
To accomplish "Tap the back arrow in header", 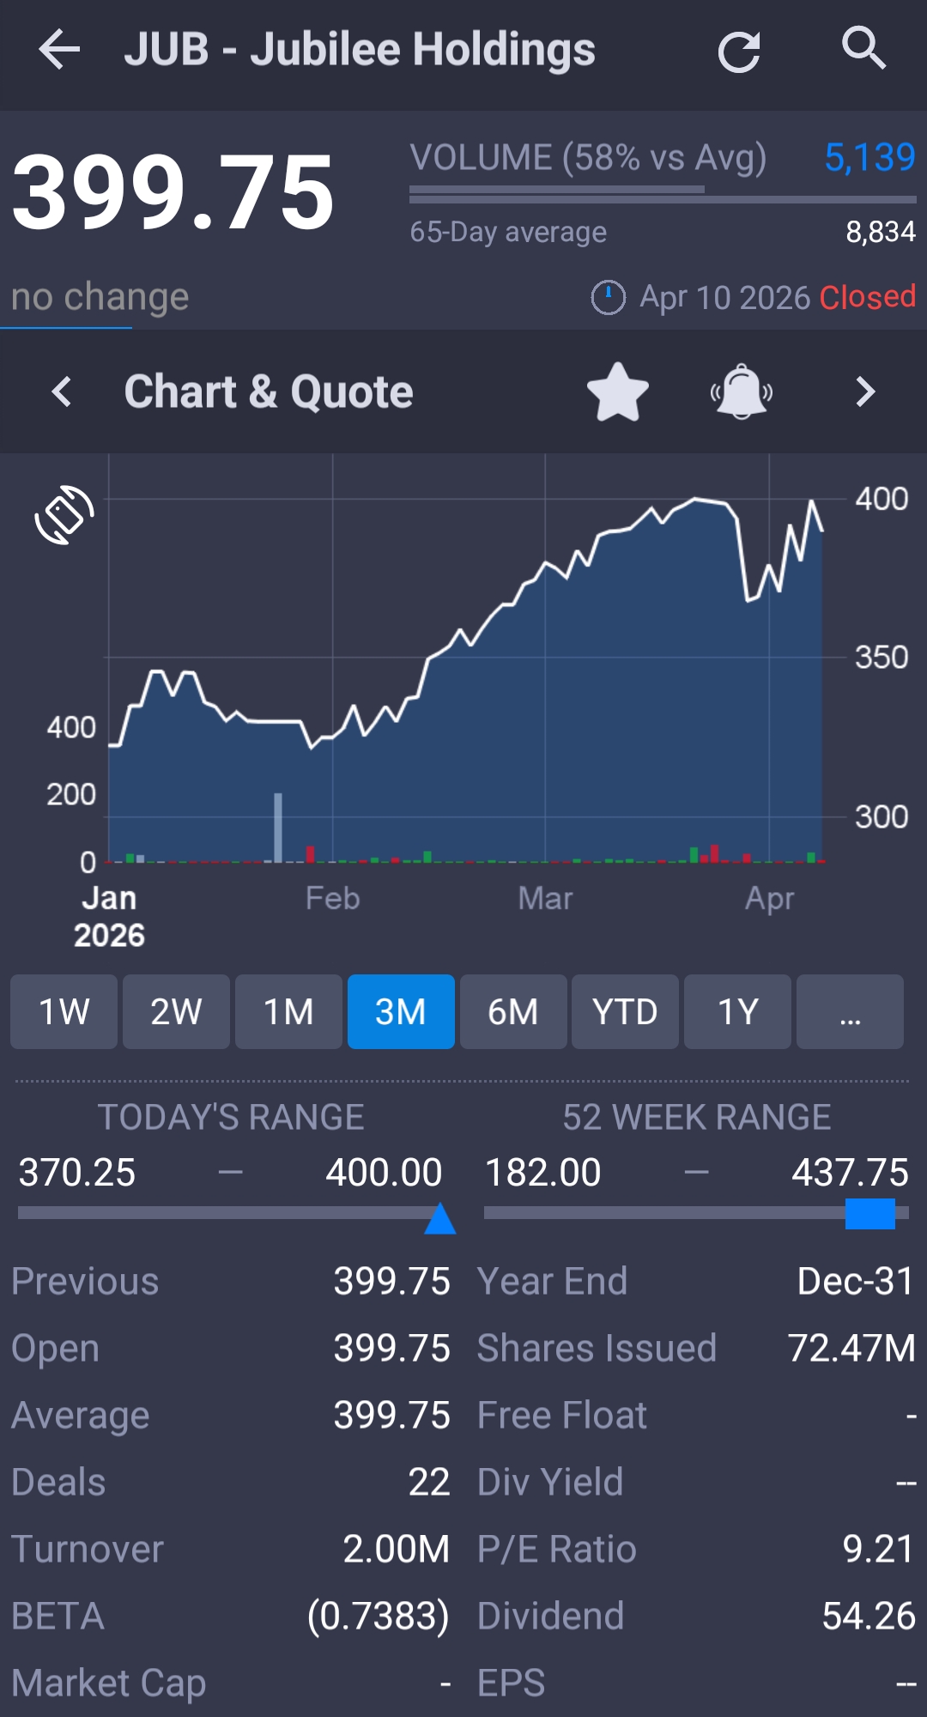I will (59, 49).
